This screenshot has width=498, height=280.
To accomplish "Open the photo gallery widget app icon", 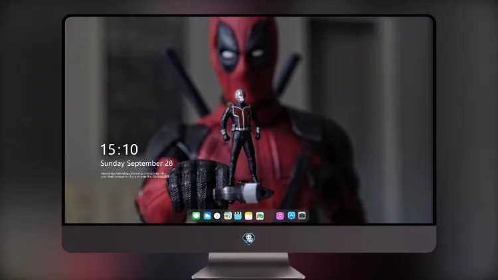I will pos(260,216).
